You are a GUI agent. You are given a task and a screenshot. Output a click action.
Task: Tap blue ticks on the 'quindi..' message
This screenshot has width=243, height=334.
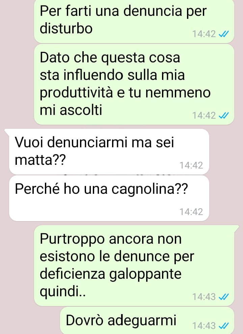pyautogui.click(x=224, y=297)
